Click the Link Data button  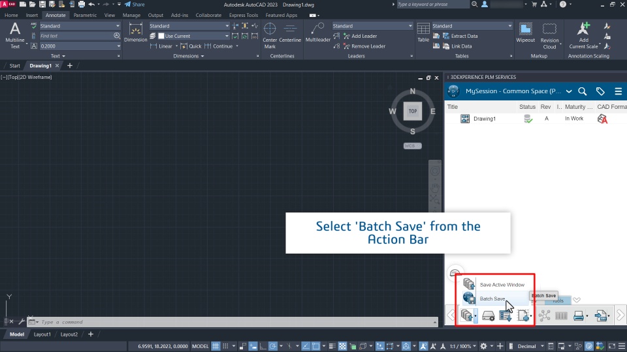point(457,46)
